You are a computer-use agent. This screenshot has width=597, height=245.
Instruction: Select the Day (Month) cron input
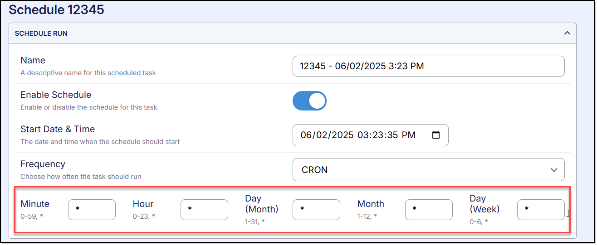(316, 209)
